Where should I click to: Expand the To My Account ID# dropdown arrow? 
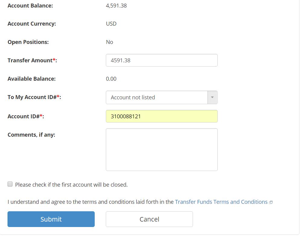(x=212, y=98)
